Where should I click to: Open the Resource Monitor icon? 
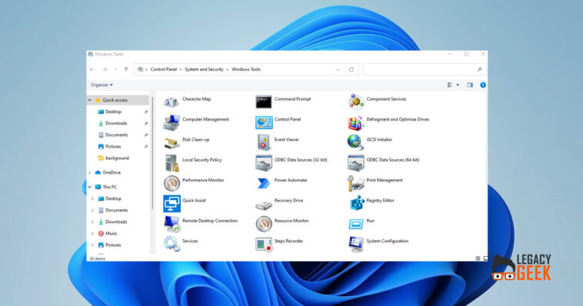pos(264,224)
